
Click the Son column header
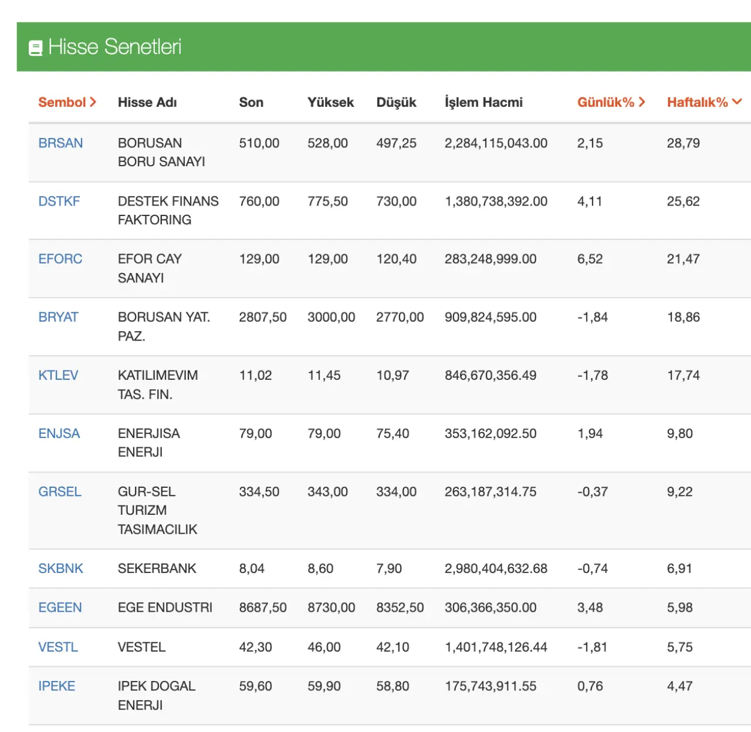pos(251,102)
